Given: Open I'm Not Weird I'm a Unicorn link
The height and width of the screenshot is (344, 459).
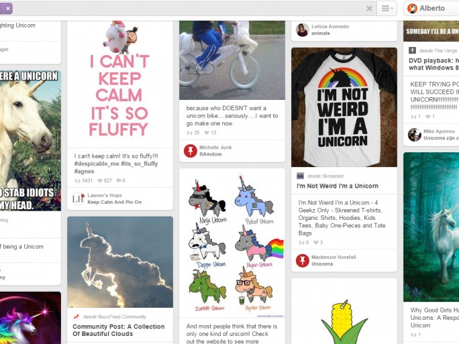Looking at the screenshot, I should pyautogui.click(x=338, y=186).
